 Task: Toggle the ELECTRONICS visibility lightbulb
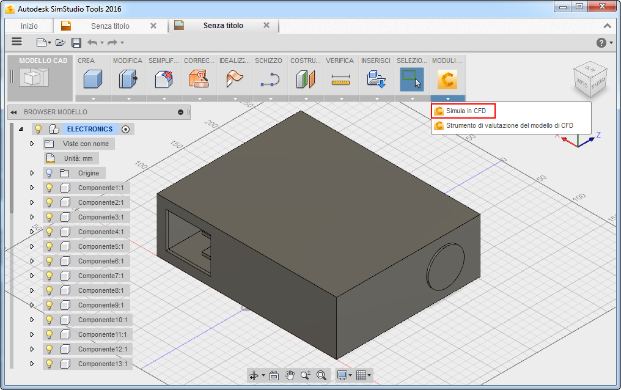tap(39, 129)
